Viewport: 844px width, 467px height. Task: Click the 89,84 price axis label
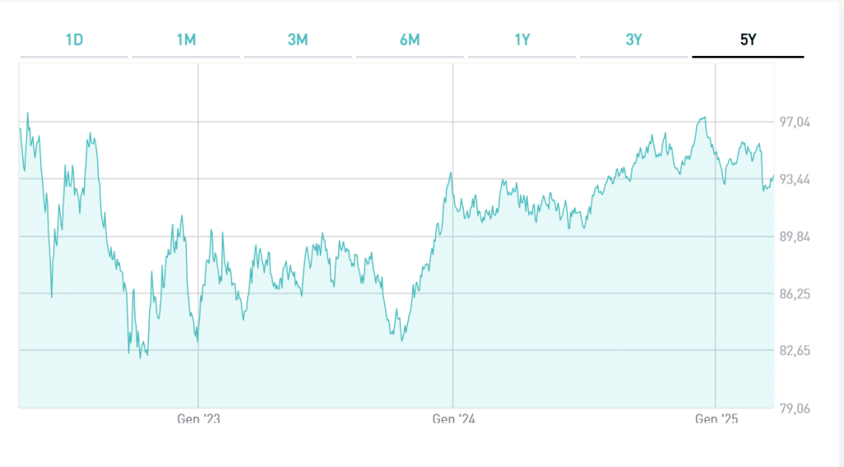[x=795, y=237]
